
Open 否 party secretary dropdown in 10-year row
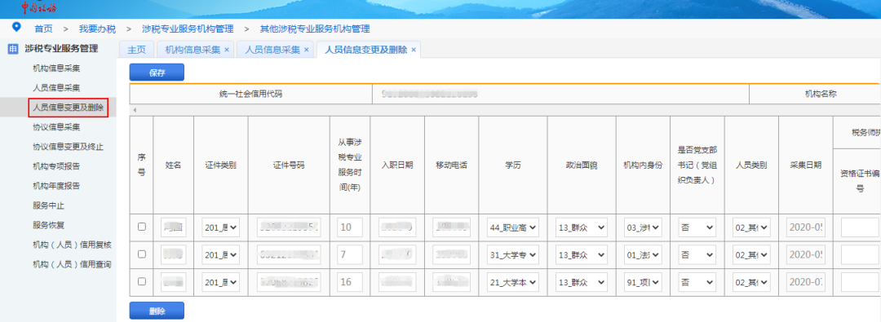point(697,227)
